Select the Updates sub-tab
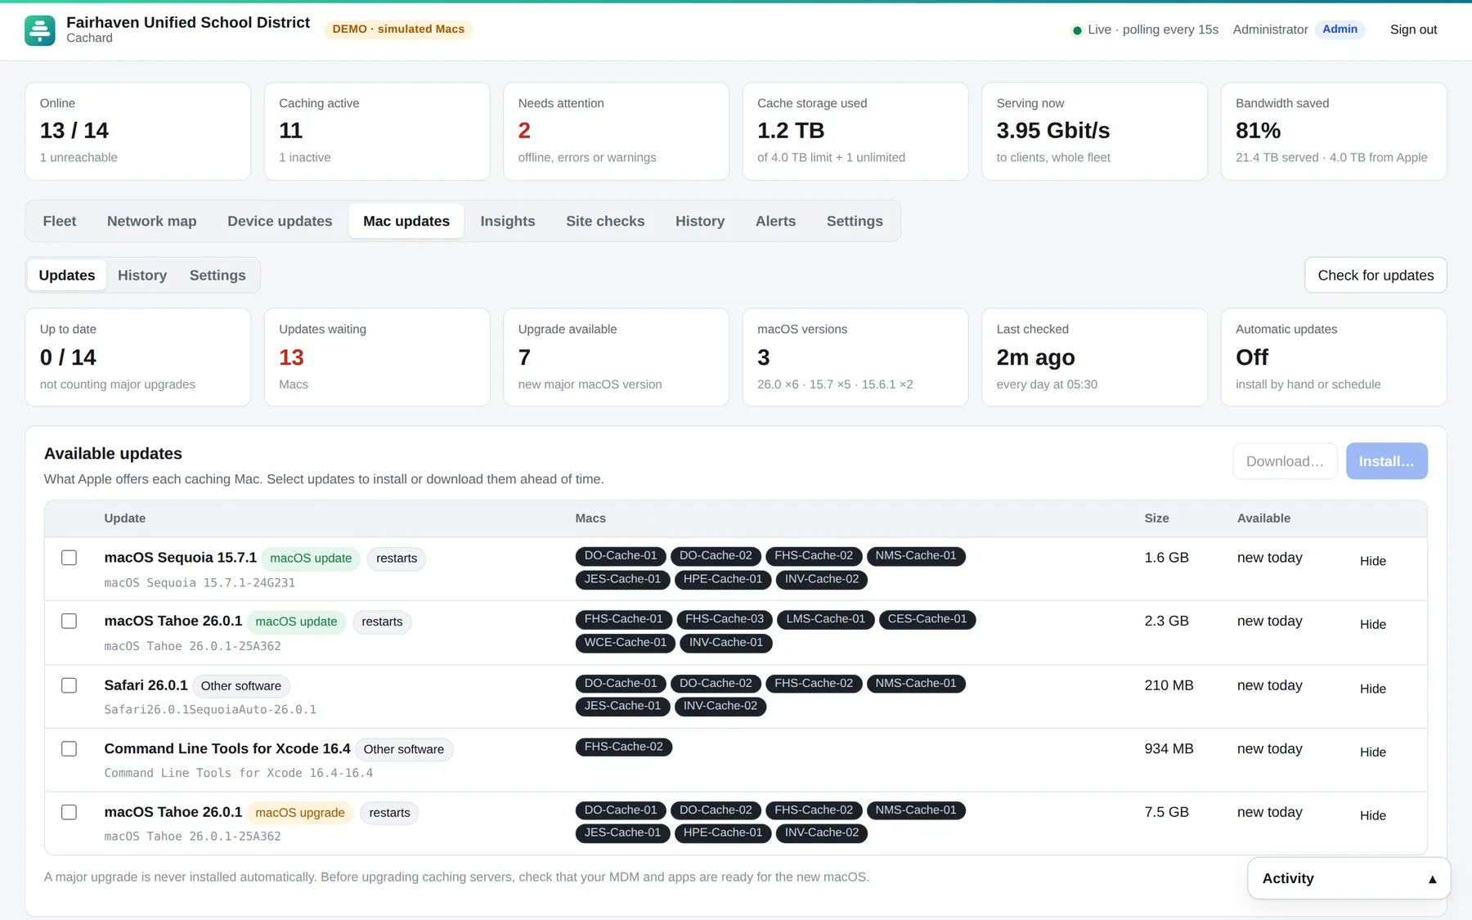This screenshot has height=920, width=1472. click(67, 276)
